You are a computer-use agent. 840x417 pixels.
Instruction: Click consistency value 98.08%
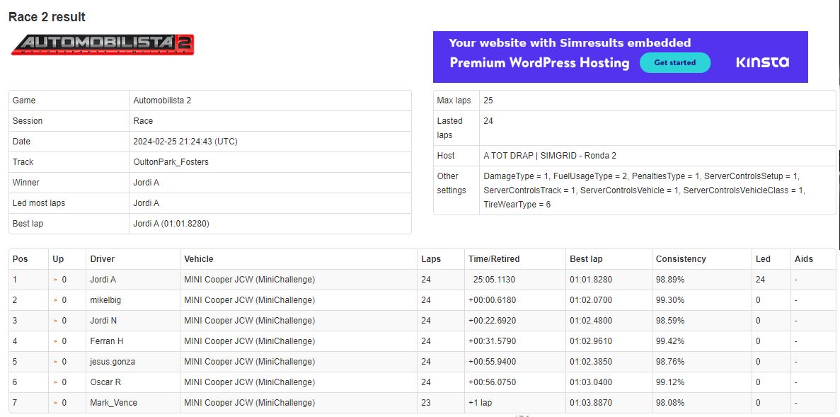pos(670,403)
